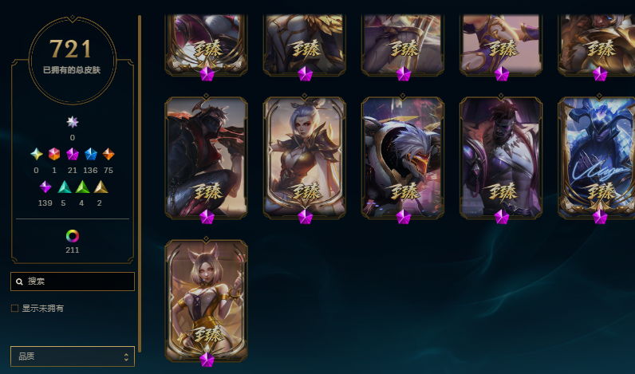This screenshot has width=635, height=374.
Task: Click the pale yellow four-point gem above 0
Action: (x=37, y=154)
